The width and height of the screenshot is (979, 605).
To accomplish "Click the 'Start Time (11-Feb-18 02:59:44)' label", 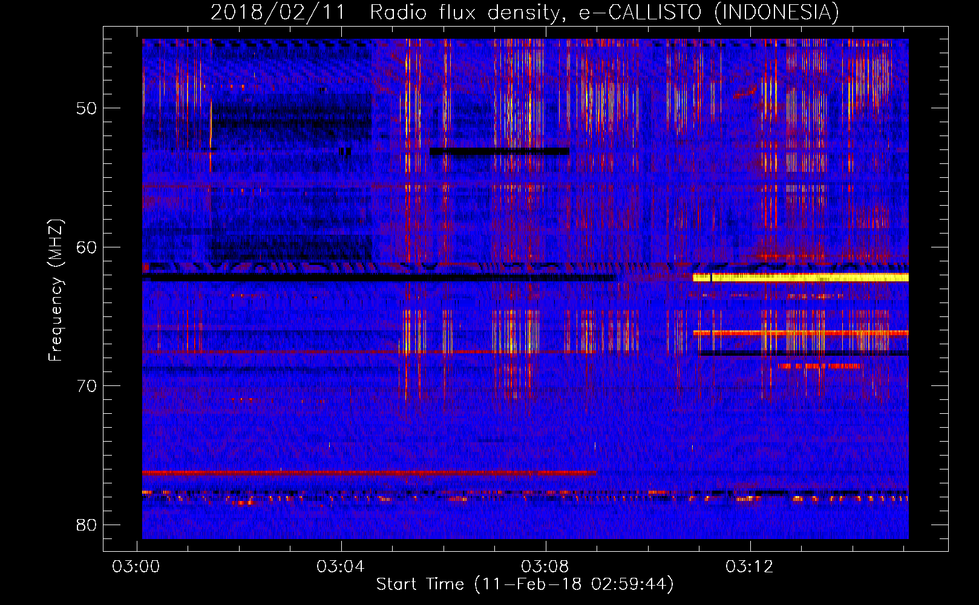I will pos(525,584).
